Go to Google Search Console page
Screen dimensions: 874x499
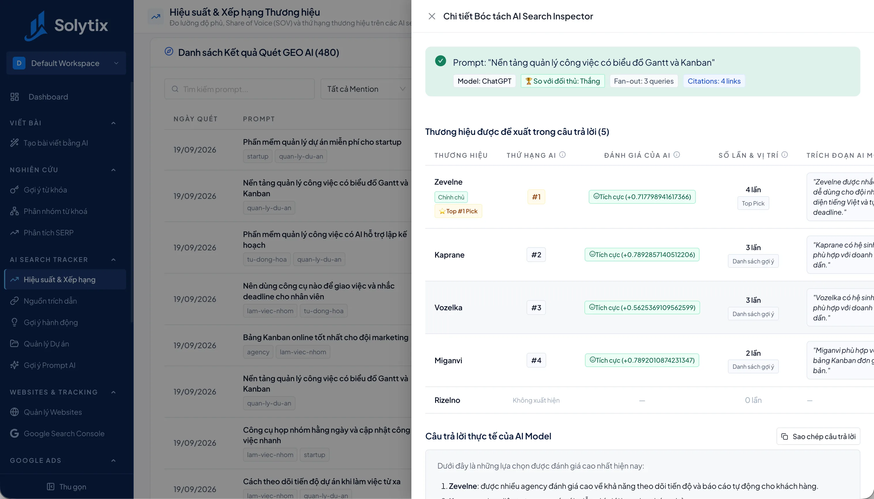point(65,433)
